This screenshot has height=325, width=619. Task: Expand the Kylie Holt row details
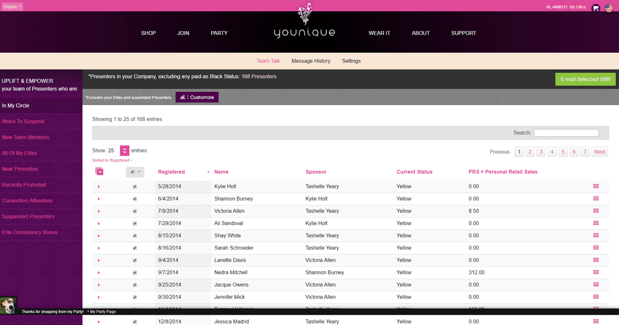click(x=99, y=187)
